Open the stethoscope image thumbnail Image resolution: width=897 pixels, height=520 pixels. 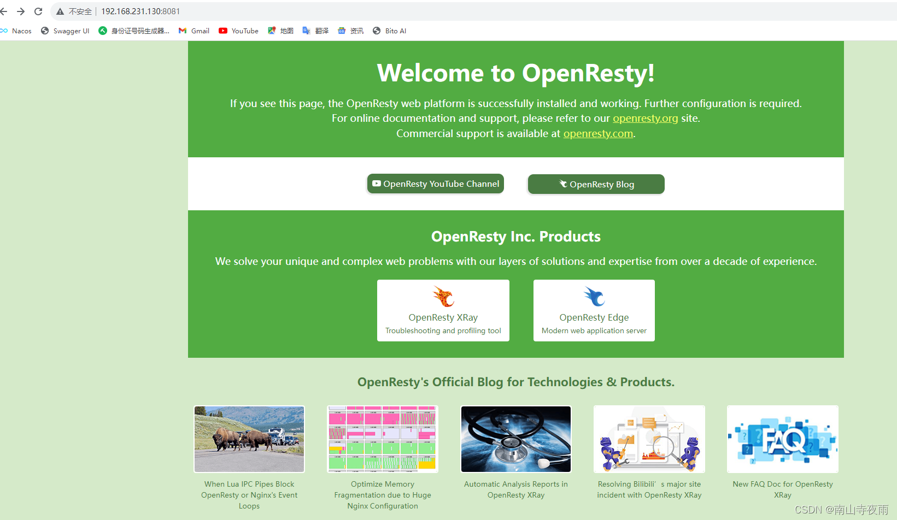coord(516,439)
